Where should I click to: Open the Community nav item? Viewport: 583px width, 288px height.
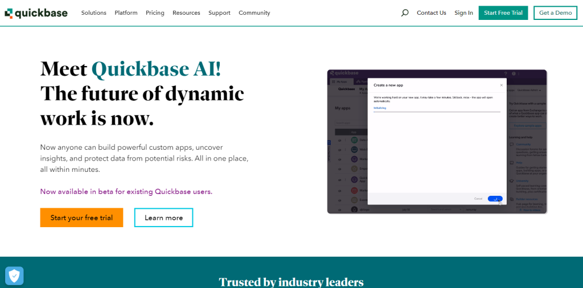coord(254,13)
